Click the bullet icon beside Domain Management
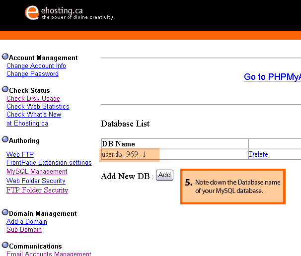 (5, 212)
